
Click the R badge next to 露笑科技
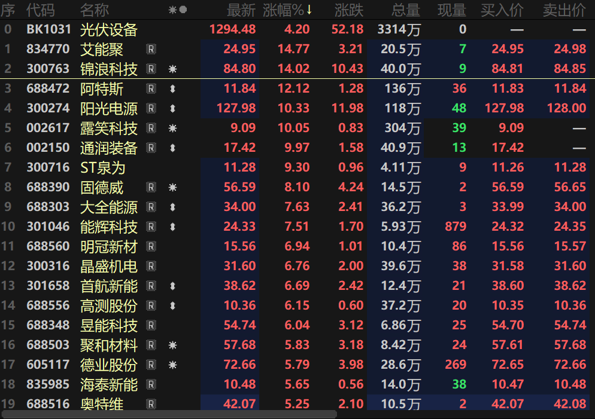(151, 128)
